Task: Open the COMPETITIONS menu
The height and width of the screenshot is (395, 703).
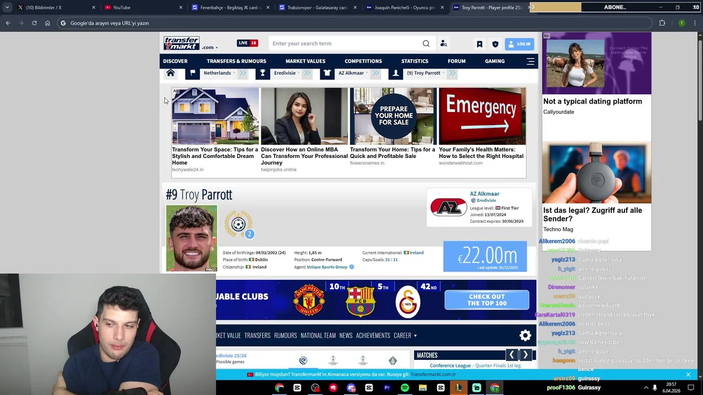Action: pyautogui.click(x=363, y=61)
